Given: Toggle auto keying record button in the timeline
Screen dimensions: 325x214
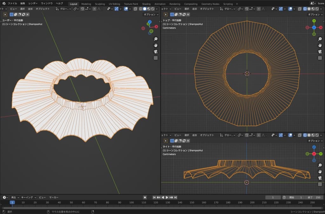Looking at the screenshot, I should coord(145,197).
